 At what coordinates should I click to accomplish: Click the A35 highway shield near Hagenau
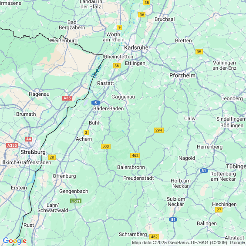[x=67, y=98]
